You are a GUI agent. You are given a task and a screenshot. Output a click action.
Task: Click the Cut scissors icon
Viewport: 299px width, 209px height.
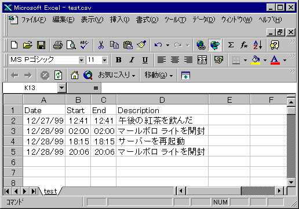[x=101, y=45]
